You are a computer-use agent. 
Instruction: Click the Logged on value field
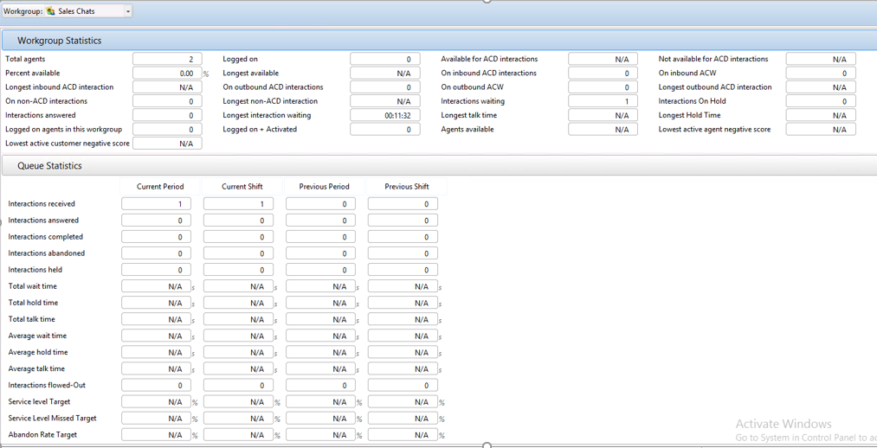click(x=385, y=60)
